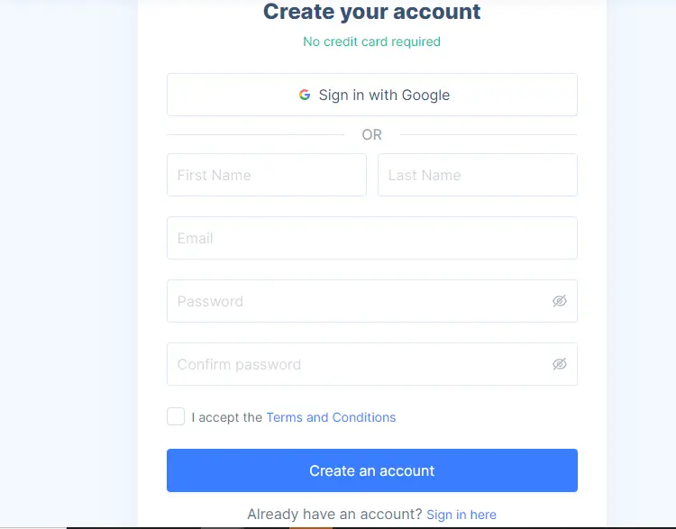Toggle visibility eye in Confirm password field
This screenshot has width=676, height=529.
(x=559, y=364)
